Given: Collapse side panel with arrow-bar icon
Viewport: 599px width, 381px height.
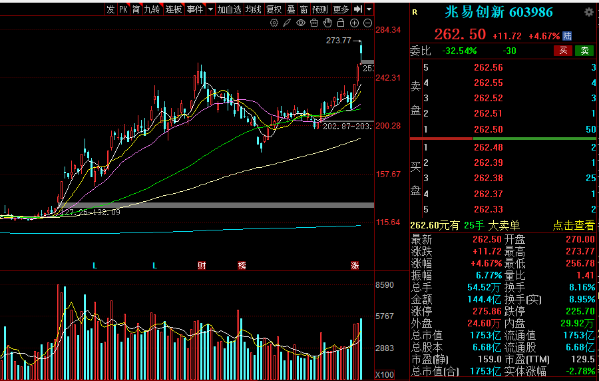Looking at the screenshot, I should 358,9.
